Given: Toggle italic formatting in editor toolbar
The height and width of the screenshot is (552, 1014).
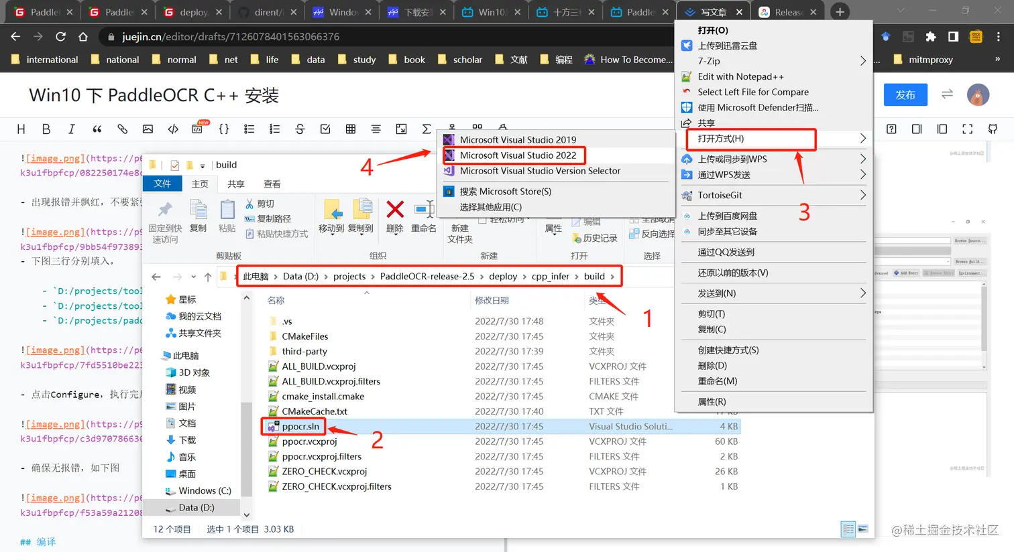Looking at the screenshot, I should point(71,129).
